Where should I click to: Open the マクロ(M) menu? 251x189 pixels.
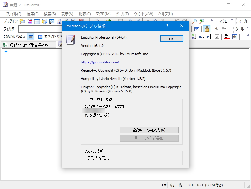(x=103, y=14)
